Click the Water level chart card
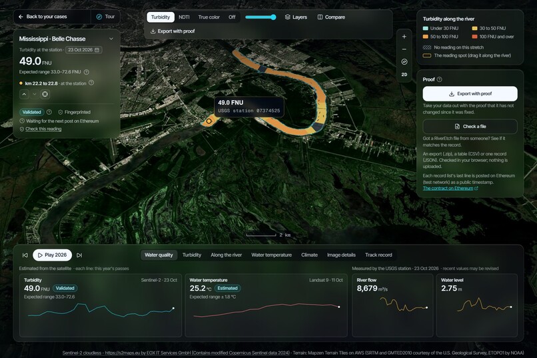The image size is (537, 358). pyautogui.click(x=477, y=305)
